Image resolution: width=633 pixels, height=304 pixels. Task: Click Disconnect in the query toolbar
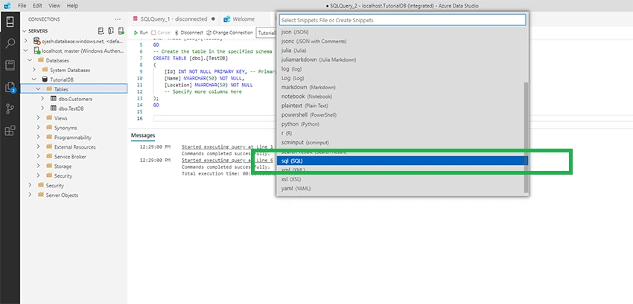188,32
